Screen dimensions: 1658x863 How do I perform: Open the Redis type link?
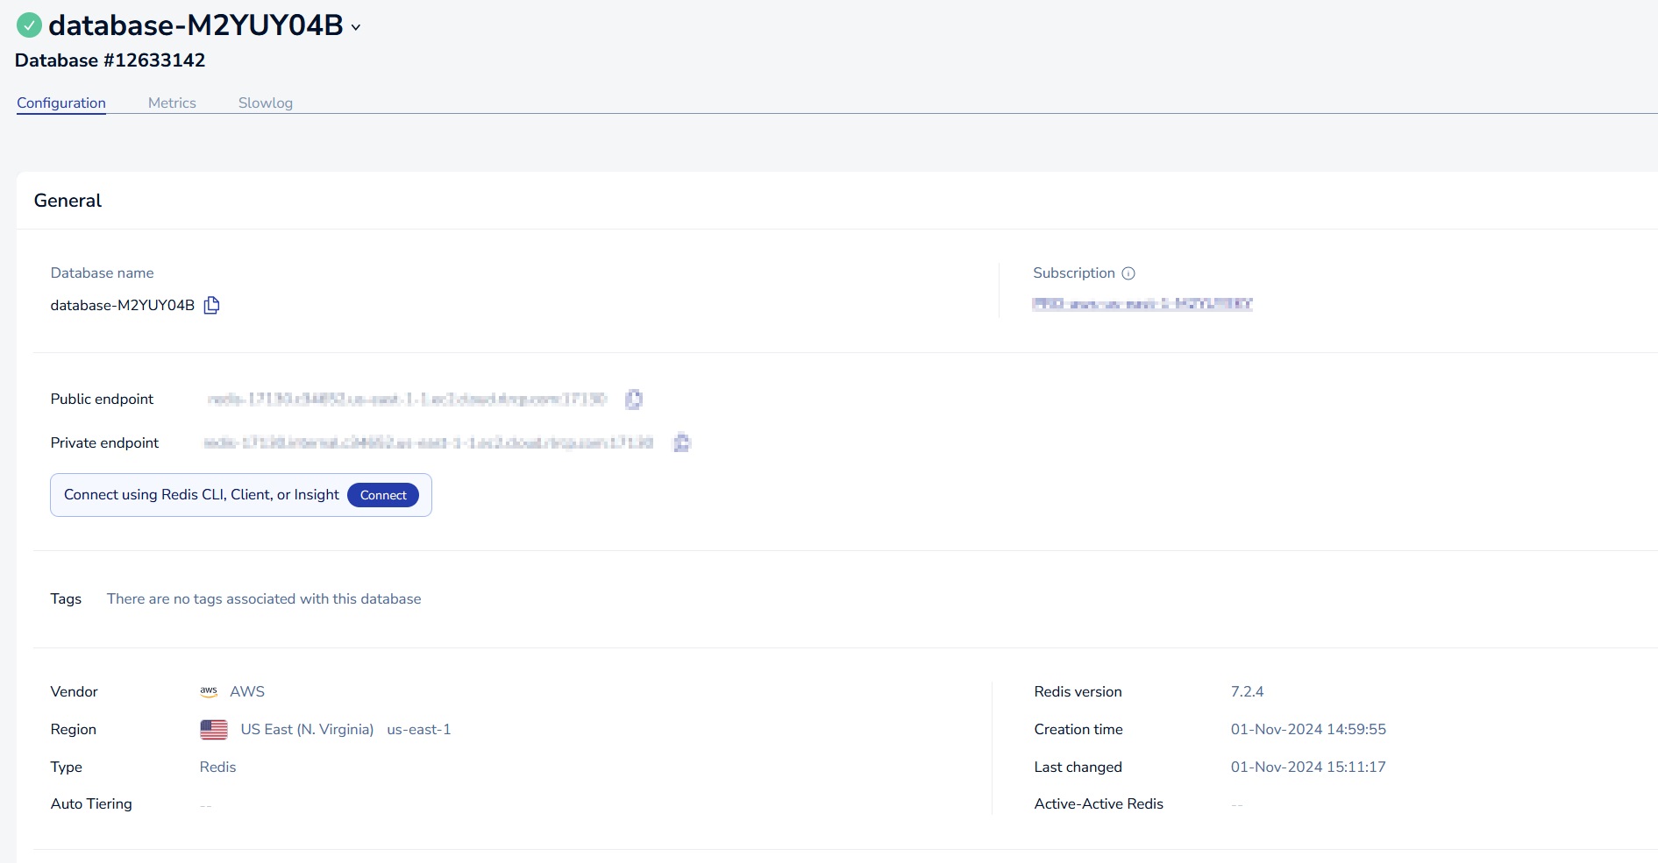[x=217, y=767]
